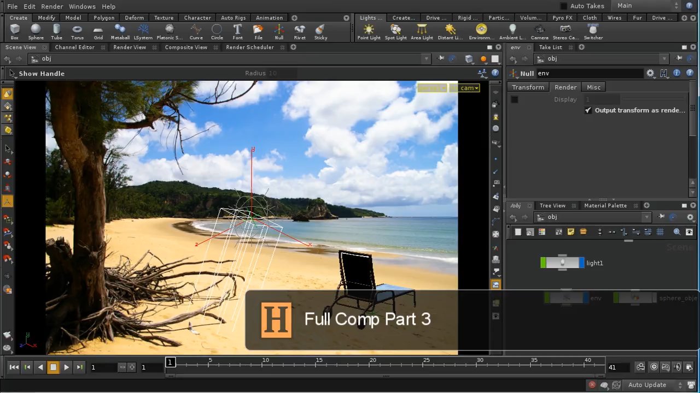
Task: Open the cam camera selector dropdown in viewport
Action: 469,88
